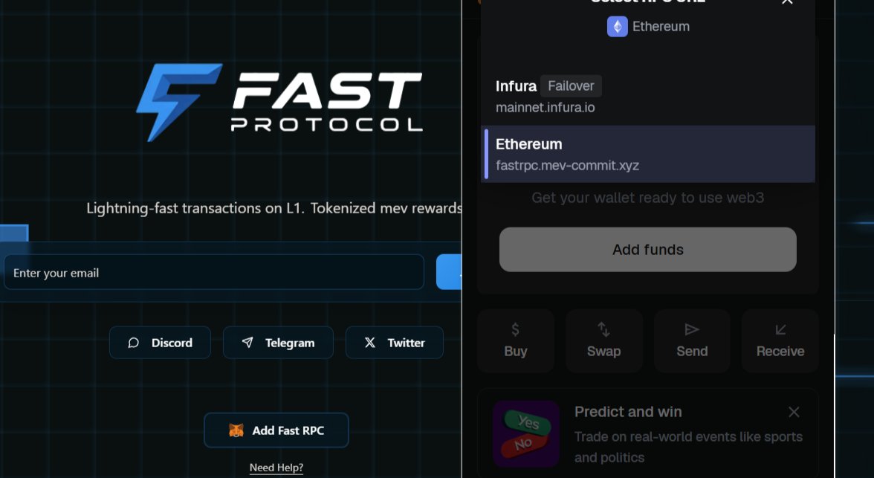The height and width of the screenshot is (478, 874).
Task: Click the Add funds button
Action: point(648,249)
